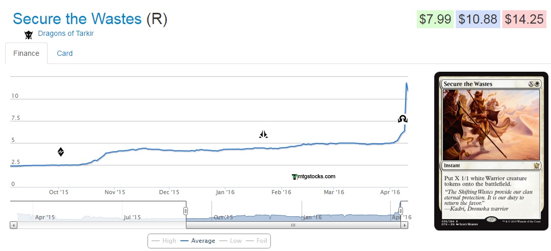Click the Oath of the Gatewatch set marker
The image size is (551, 251).
[263, 135]
